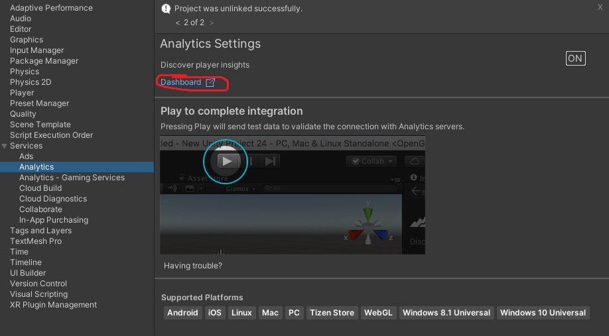
Task: Click the Mac platform tag
Action: coord(270,313)
